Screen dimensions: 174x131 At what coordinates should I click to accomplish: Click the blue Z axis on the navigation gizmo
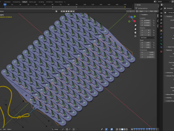click(x=132, y=17)
